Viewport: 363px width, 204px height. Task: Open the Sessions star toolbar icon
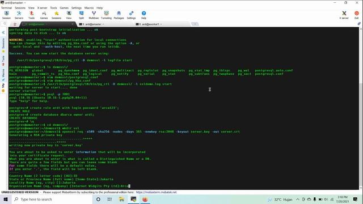[56, 15]
